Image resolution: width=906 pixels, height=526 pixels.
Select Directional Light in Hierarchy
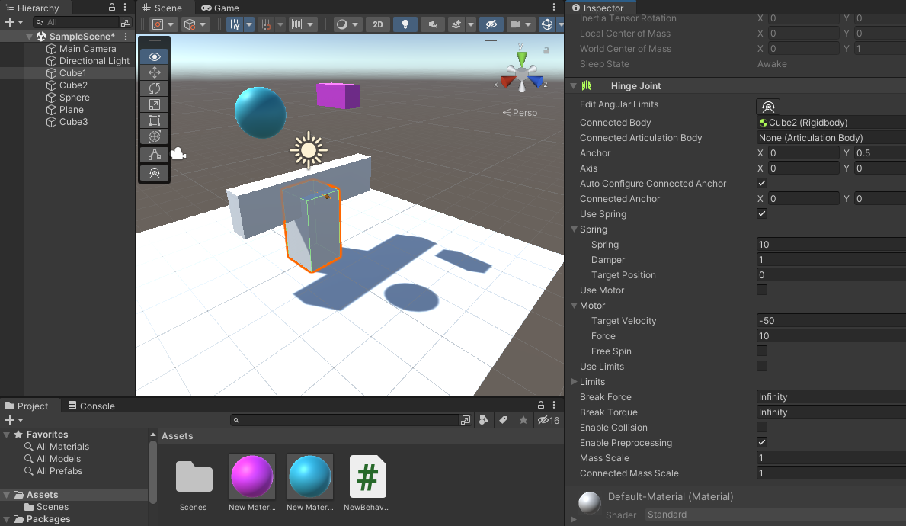[94, 61]
